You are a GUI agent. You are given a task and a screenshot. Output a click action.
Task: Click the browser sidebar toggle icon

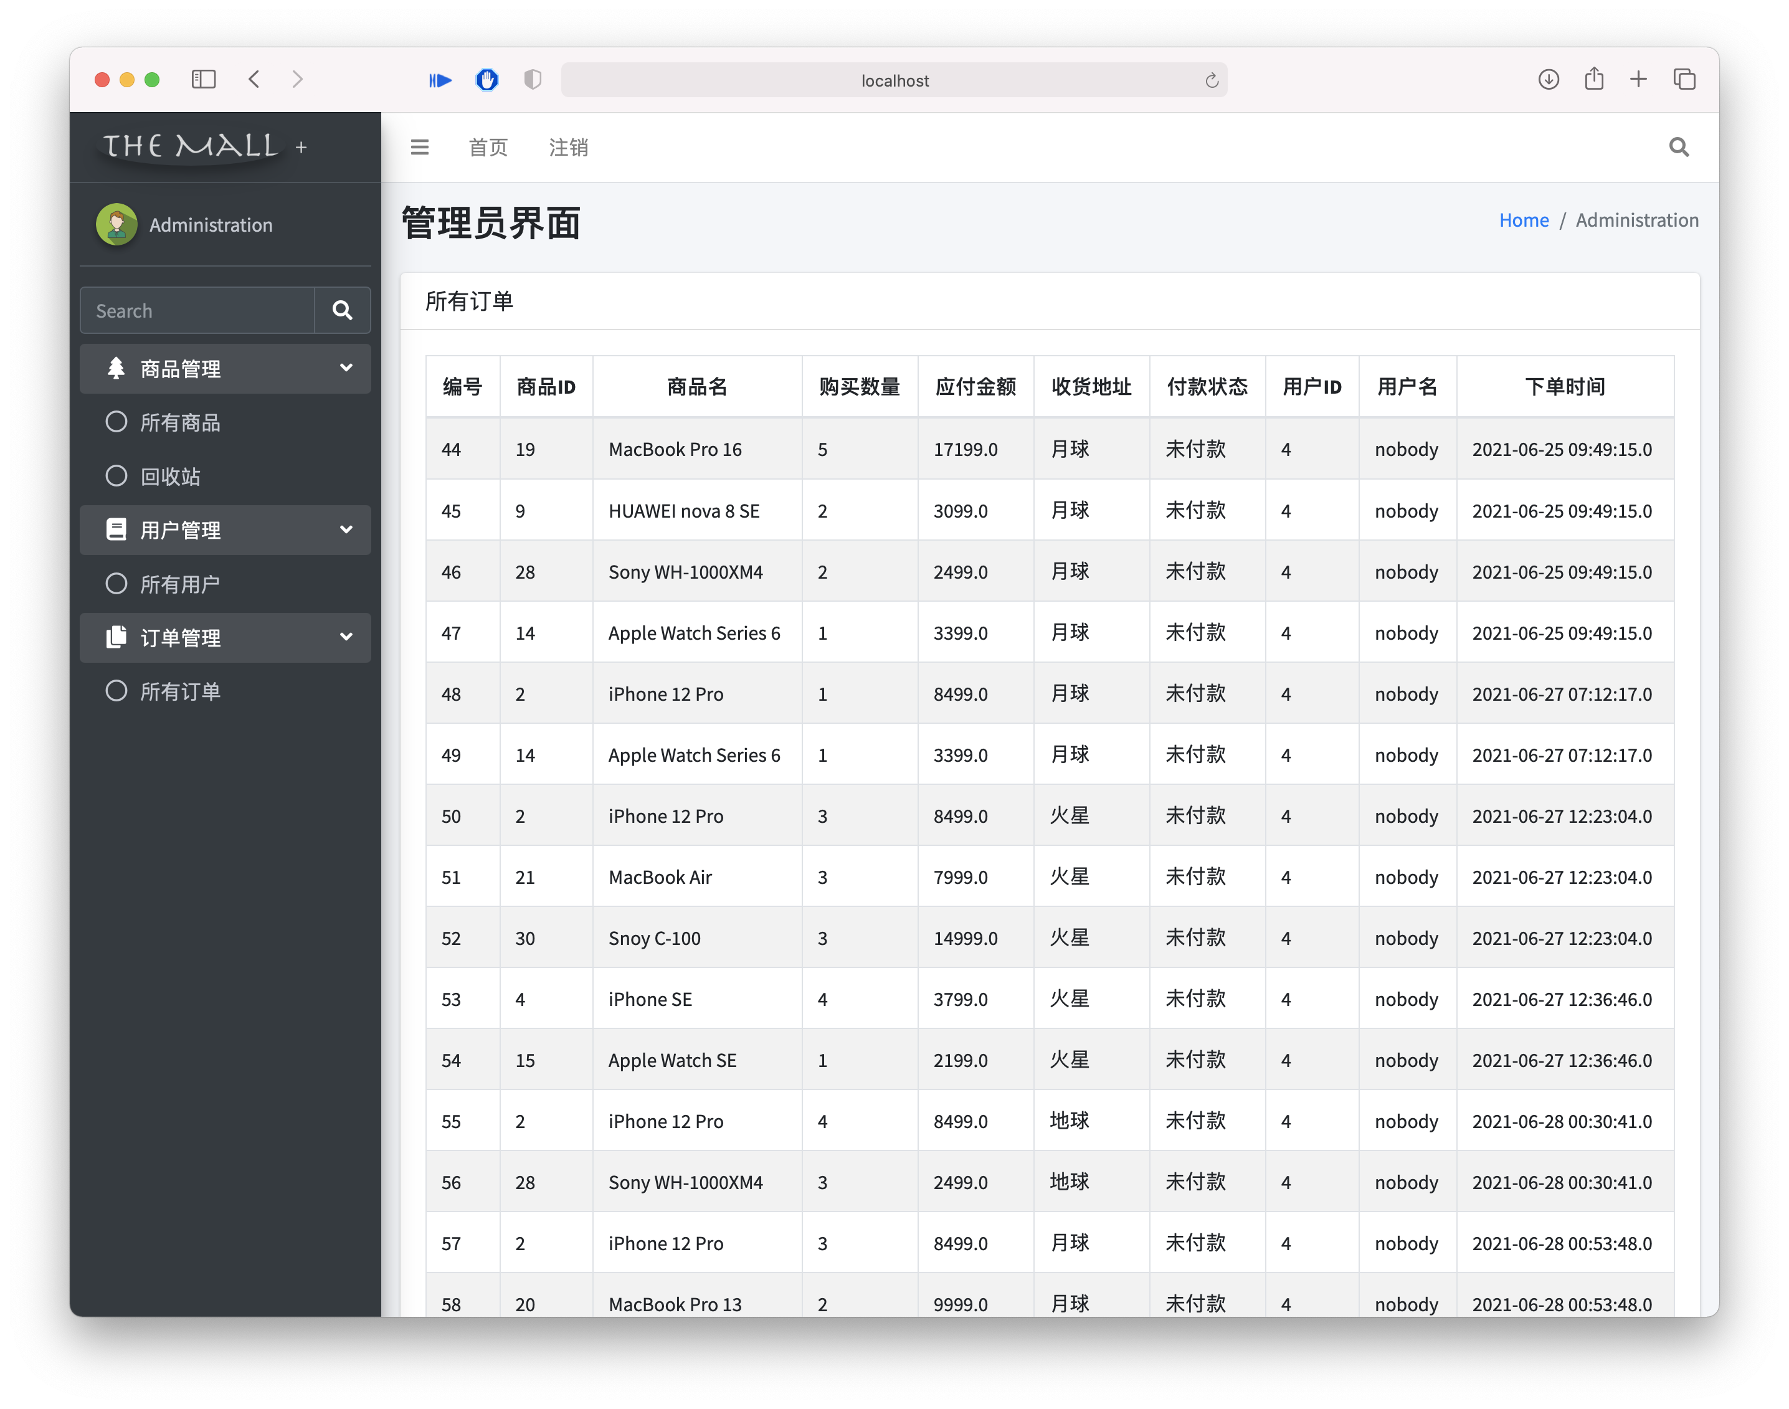pyautogui.click(x=203, y=79)
